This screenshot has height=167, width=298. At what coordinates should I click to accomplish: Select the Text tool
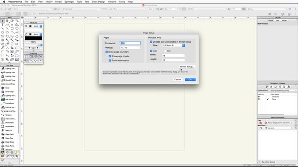tap(2, 25)
